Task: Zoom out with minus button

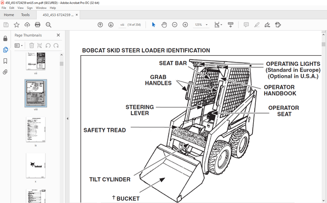Action: (x=175, y=25)
